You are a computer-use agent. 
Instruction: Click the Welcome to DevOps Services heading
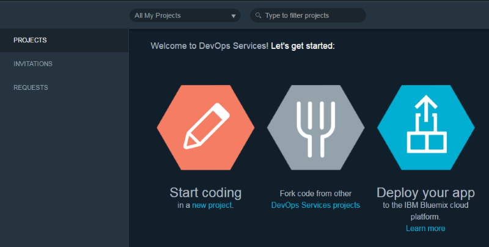tap(243, 46)
